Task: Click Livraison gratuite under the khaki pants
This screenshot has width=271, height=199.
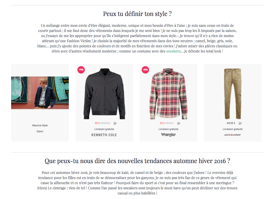Action: 233,129
